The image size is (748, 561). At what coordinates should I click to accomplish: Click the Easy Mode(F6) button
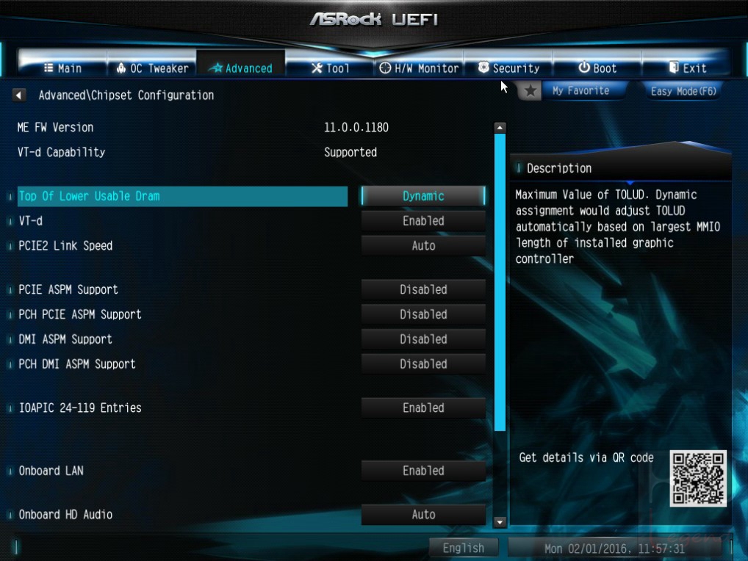pyautogui.click(x=683, y=90)
